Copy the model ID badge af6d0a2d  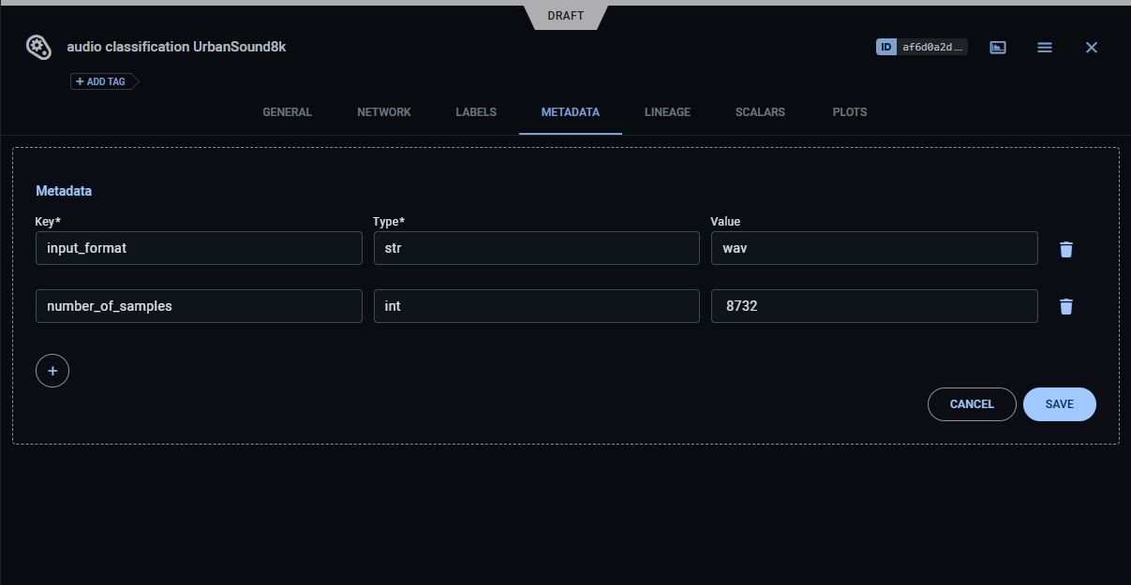(x=921, y=47)
